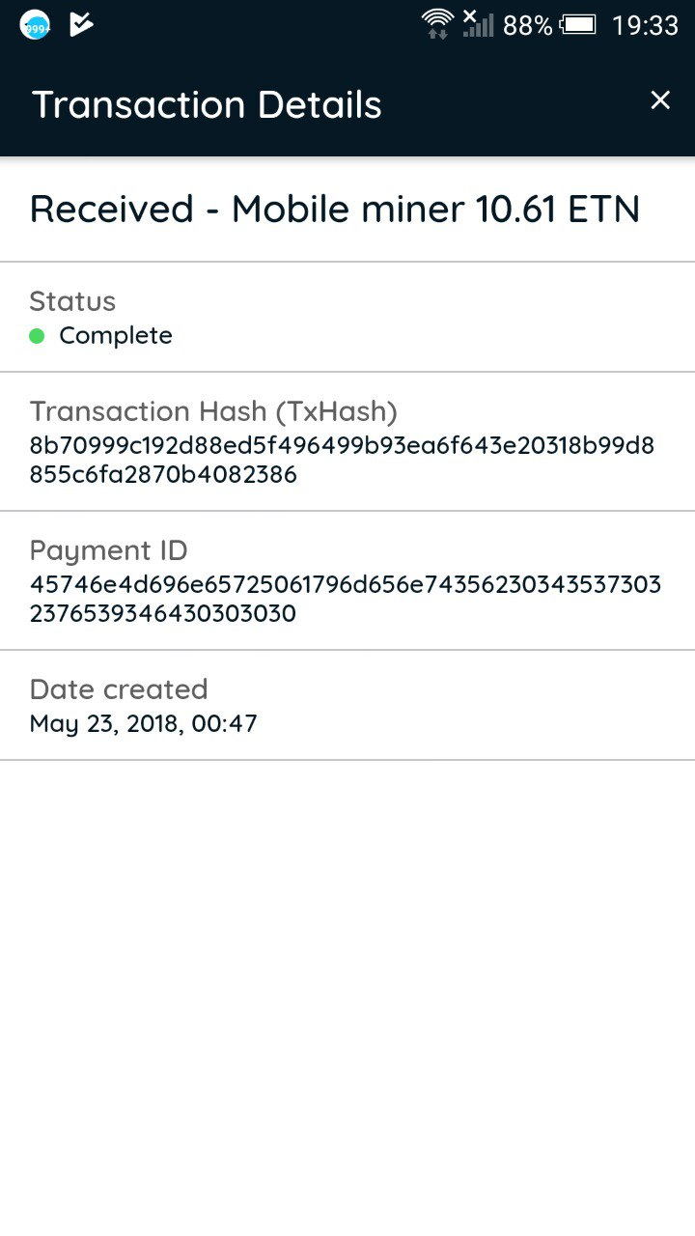Tap the mobile signal strength icon
This screenshot has height=1236, width=695.
pyautogui.click(x=478, y=23)
